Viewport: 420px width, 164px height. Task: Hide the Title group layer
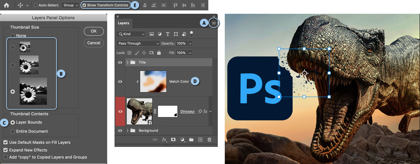[x=120, y=62]
